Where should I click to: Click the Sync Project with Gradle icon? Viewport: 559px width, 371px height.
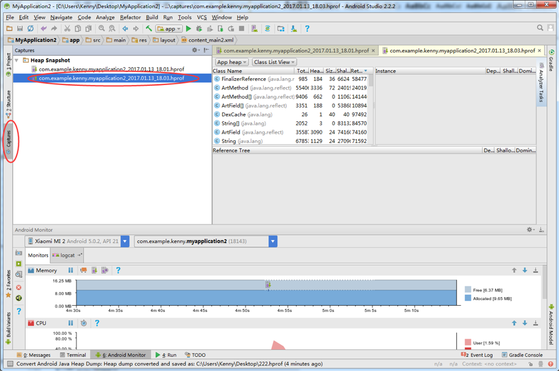pyautogui.click(x=267, y=29)
